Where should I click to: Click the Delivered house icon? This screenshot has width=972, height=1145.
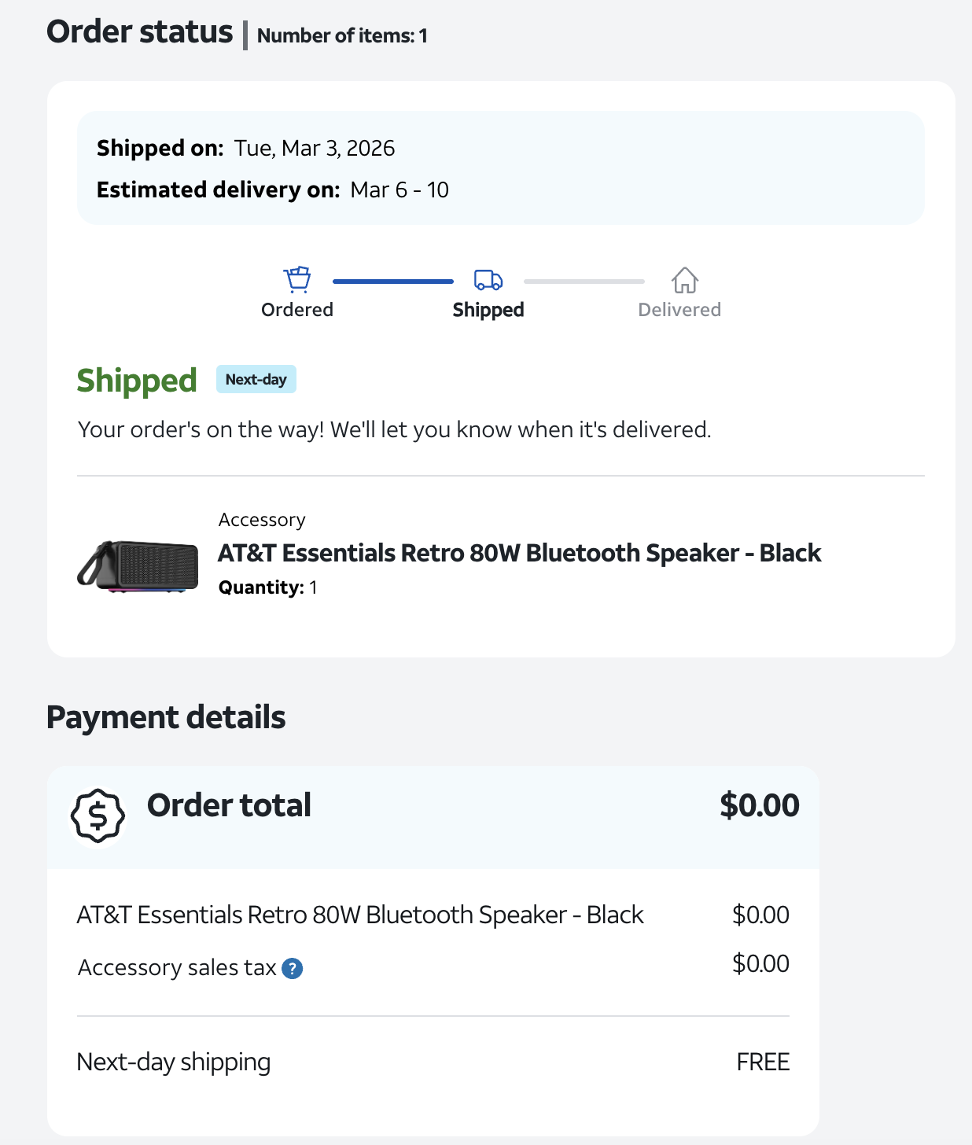685,280
